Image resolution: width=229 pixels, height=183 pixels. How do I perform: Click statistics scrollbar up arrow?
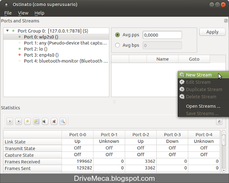point(224,133)
